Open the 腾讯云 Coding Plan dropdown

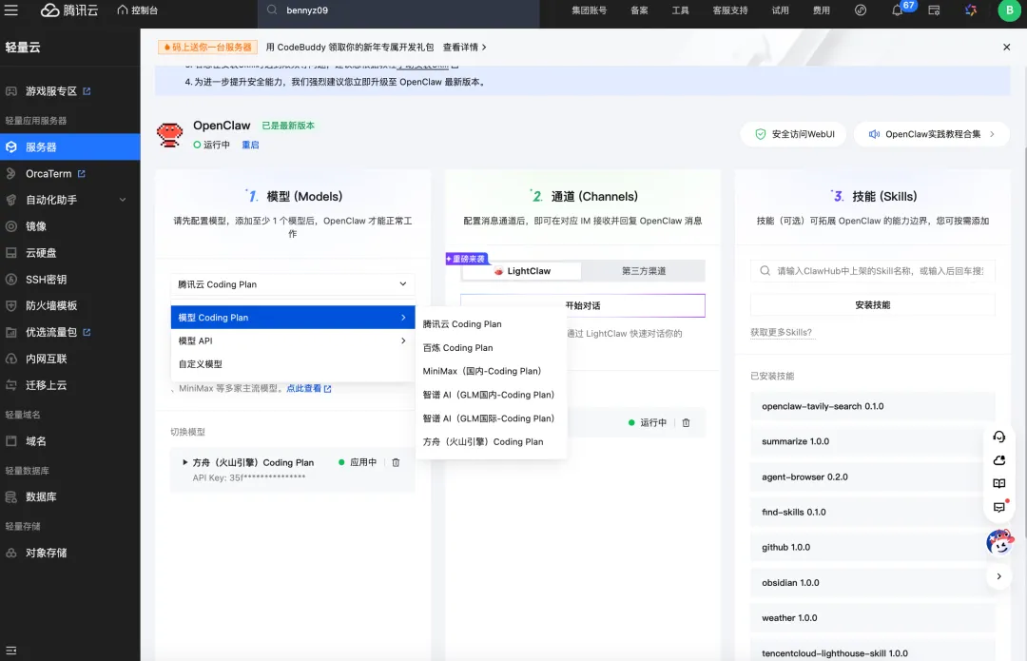tap(292, 284)
